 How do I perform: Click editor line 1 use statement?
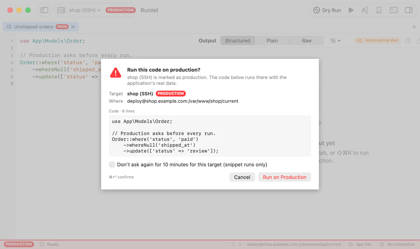click(x=52, y=41)
